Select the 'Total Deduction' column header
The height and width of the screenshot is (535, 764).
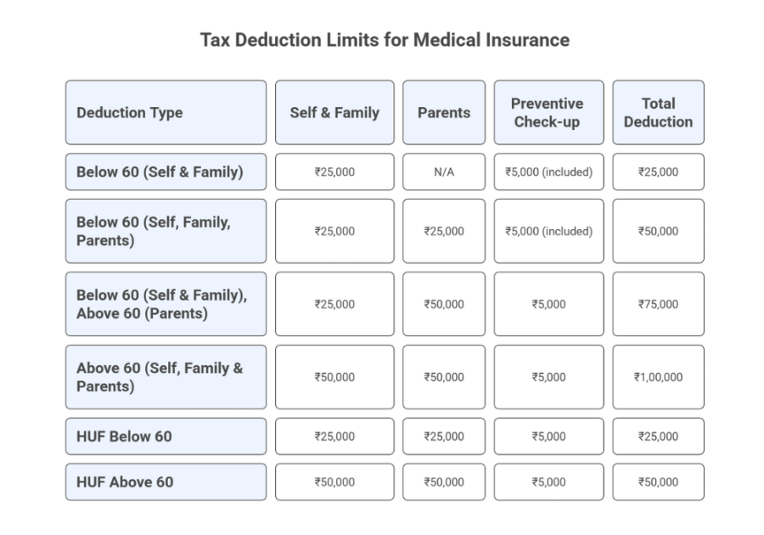click(x=658, y=112)
